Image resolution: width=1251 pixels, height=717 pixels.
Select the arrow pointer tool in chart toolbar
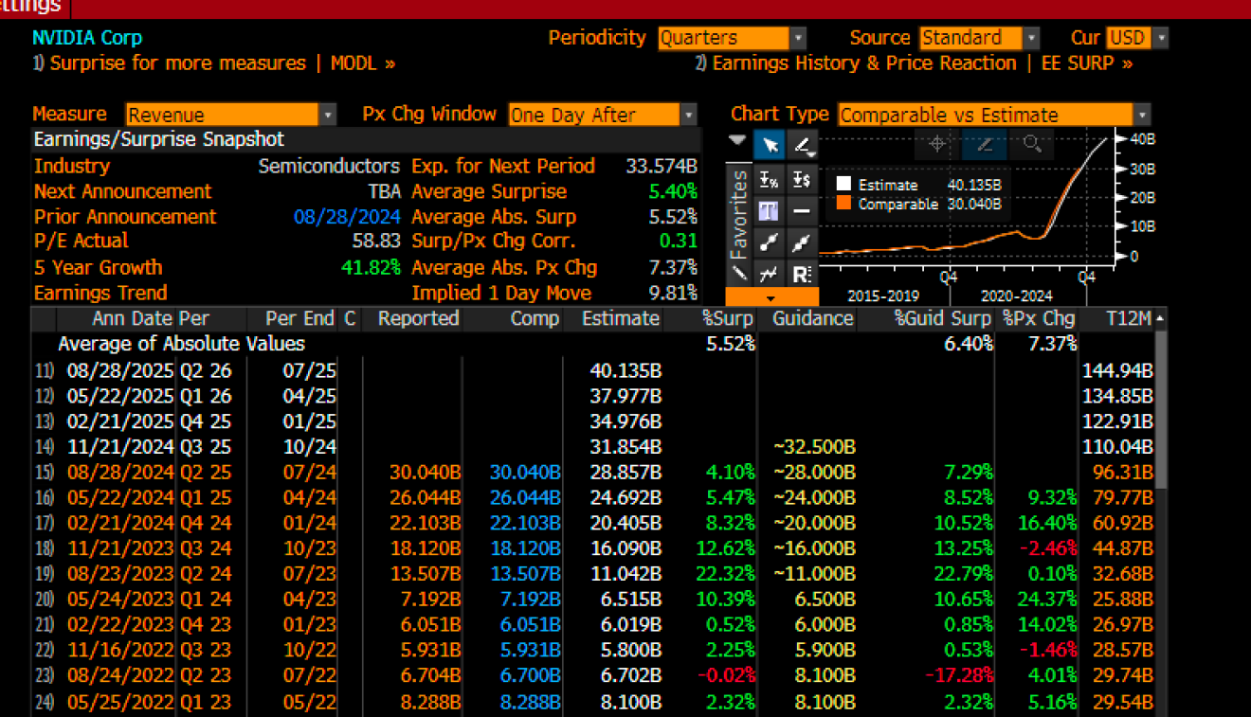770,146
